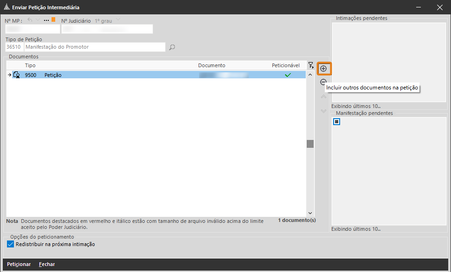The image size is (451, 272).
Task: Click the signed document icon in Petição row
Action: [17, 75]
